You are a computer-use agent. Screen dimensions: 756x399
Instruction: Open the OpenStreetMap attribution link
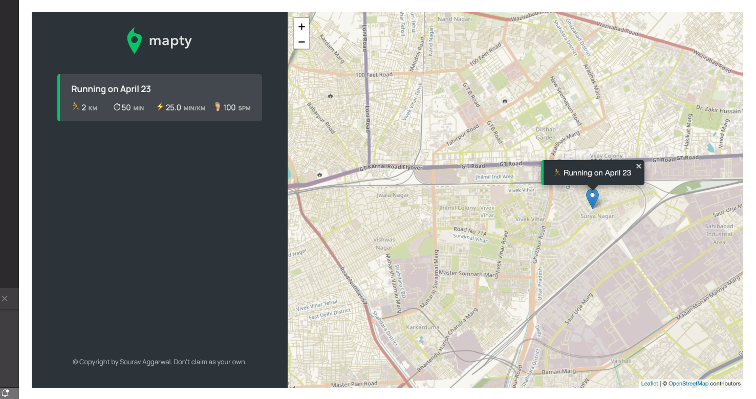click(x=688, y=384)
